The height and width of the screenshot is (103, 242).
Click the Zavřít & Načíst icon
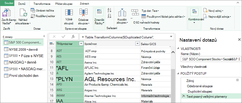click(6, 13)
